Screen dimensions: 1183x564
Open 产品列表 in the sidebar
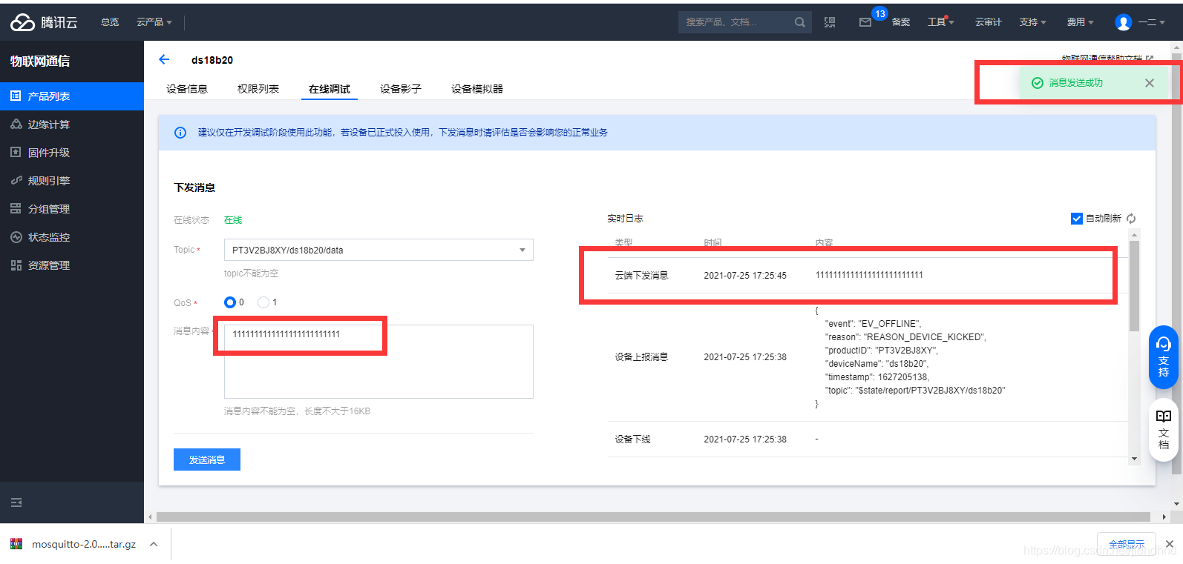pyautogui.click(x=72, y=96)
